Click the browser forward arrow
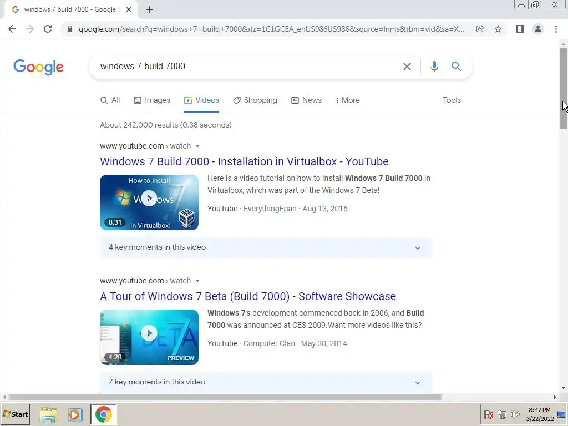 click(30, 29)
